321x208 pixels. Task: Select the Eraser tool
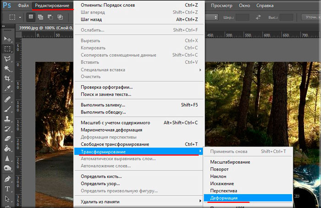(7, 138)
